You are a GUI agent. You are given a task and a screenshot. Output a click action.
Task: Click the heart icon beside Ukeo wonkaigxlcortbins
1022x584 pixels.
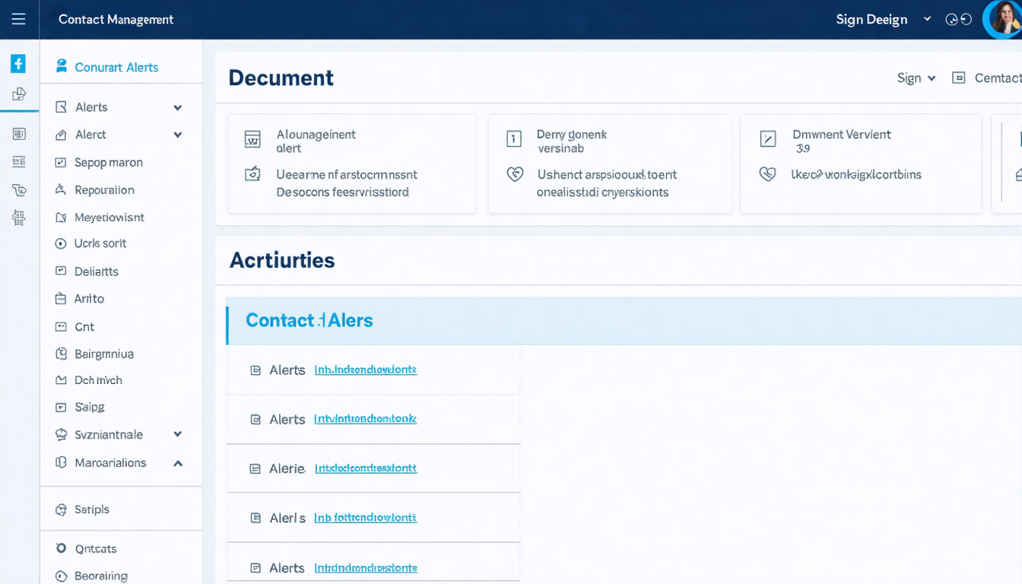pos(768,174)
